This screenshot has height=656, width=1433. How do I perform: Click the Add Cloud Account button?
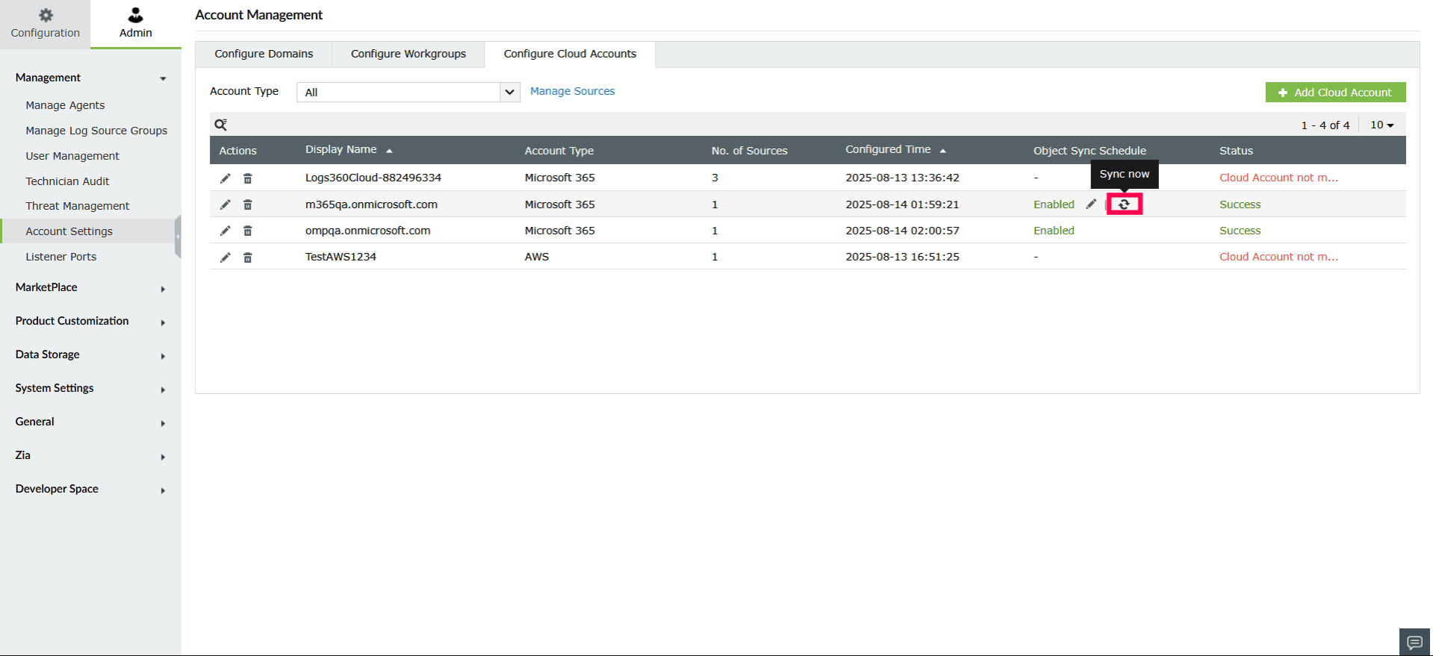1335,93
